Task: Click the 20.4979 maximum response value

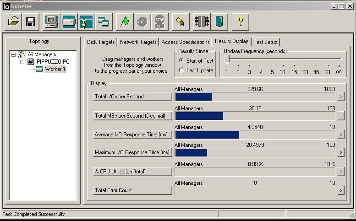Action: 255,145
